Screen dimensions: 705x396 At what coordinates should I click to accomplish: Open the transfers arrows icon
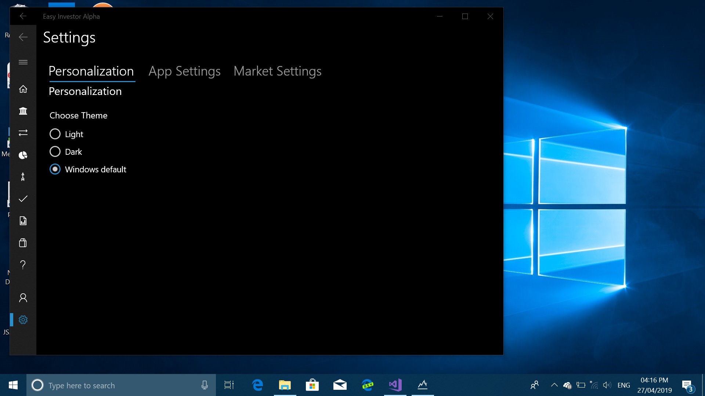click(23, 133)
